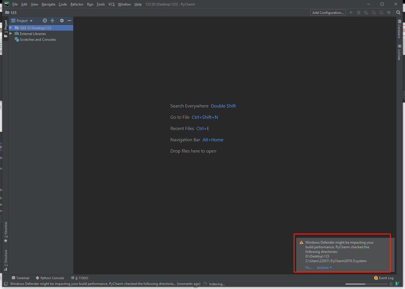Click the 123 breadcrumb in navigation bar
Viewport: 405px width, 289px height.
click(13, 12)
